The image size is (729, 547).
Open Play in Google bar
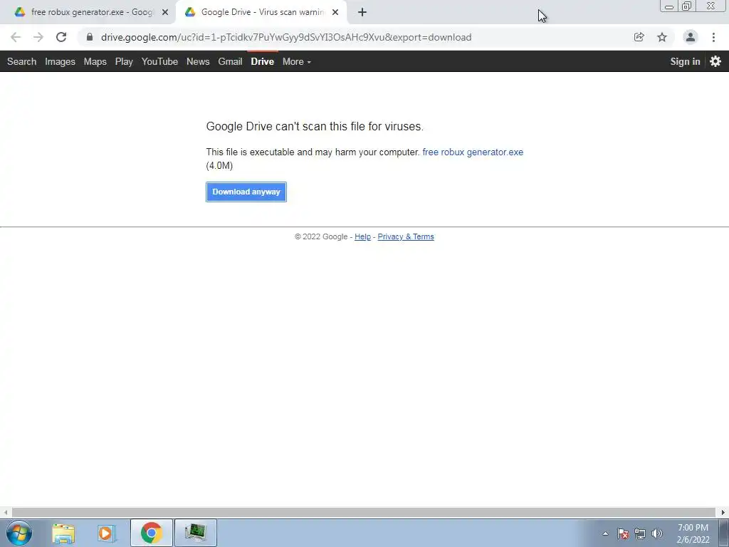point(124,61)
